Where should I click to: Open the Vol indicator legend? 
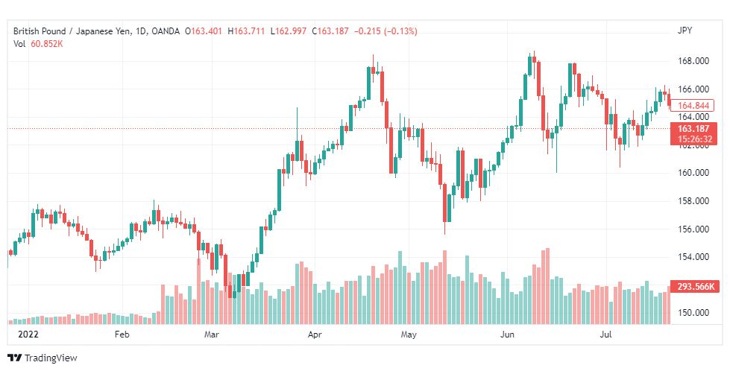coord(38,44)
